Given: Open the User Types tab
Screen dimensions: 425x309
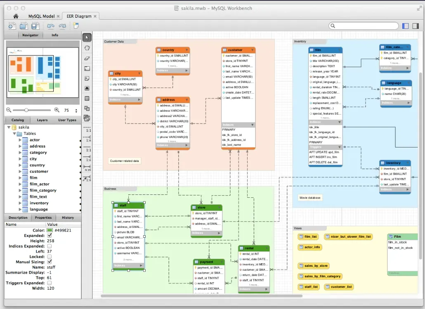Looking at the screenshot, I should tap(67, 120).
